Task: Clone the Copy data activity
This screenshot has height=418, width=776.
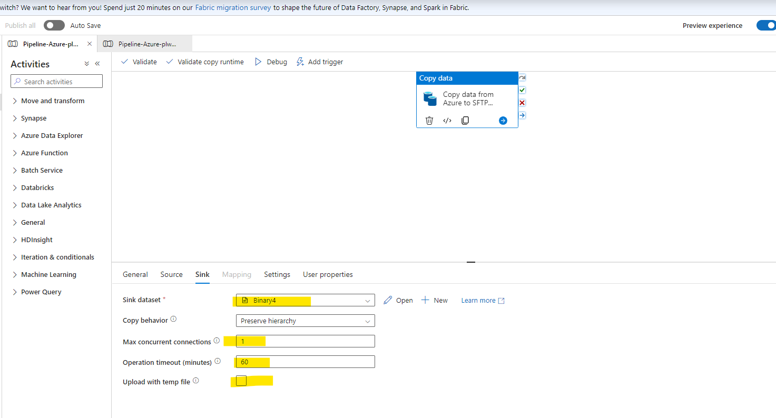Action: (465, 120)
